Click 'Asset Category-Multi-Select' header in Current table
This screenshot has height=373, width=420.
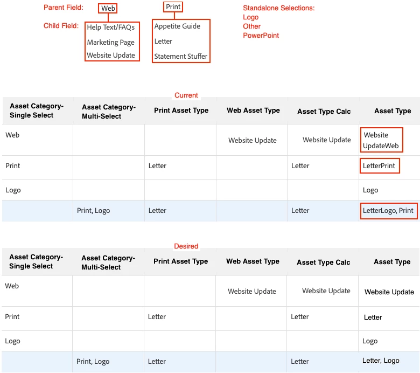click(x=109, y=112)
